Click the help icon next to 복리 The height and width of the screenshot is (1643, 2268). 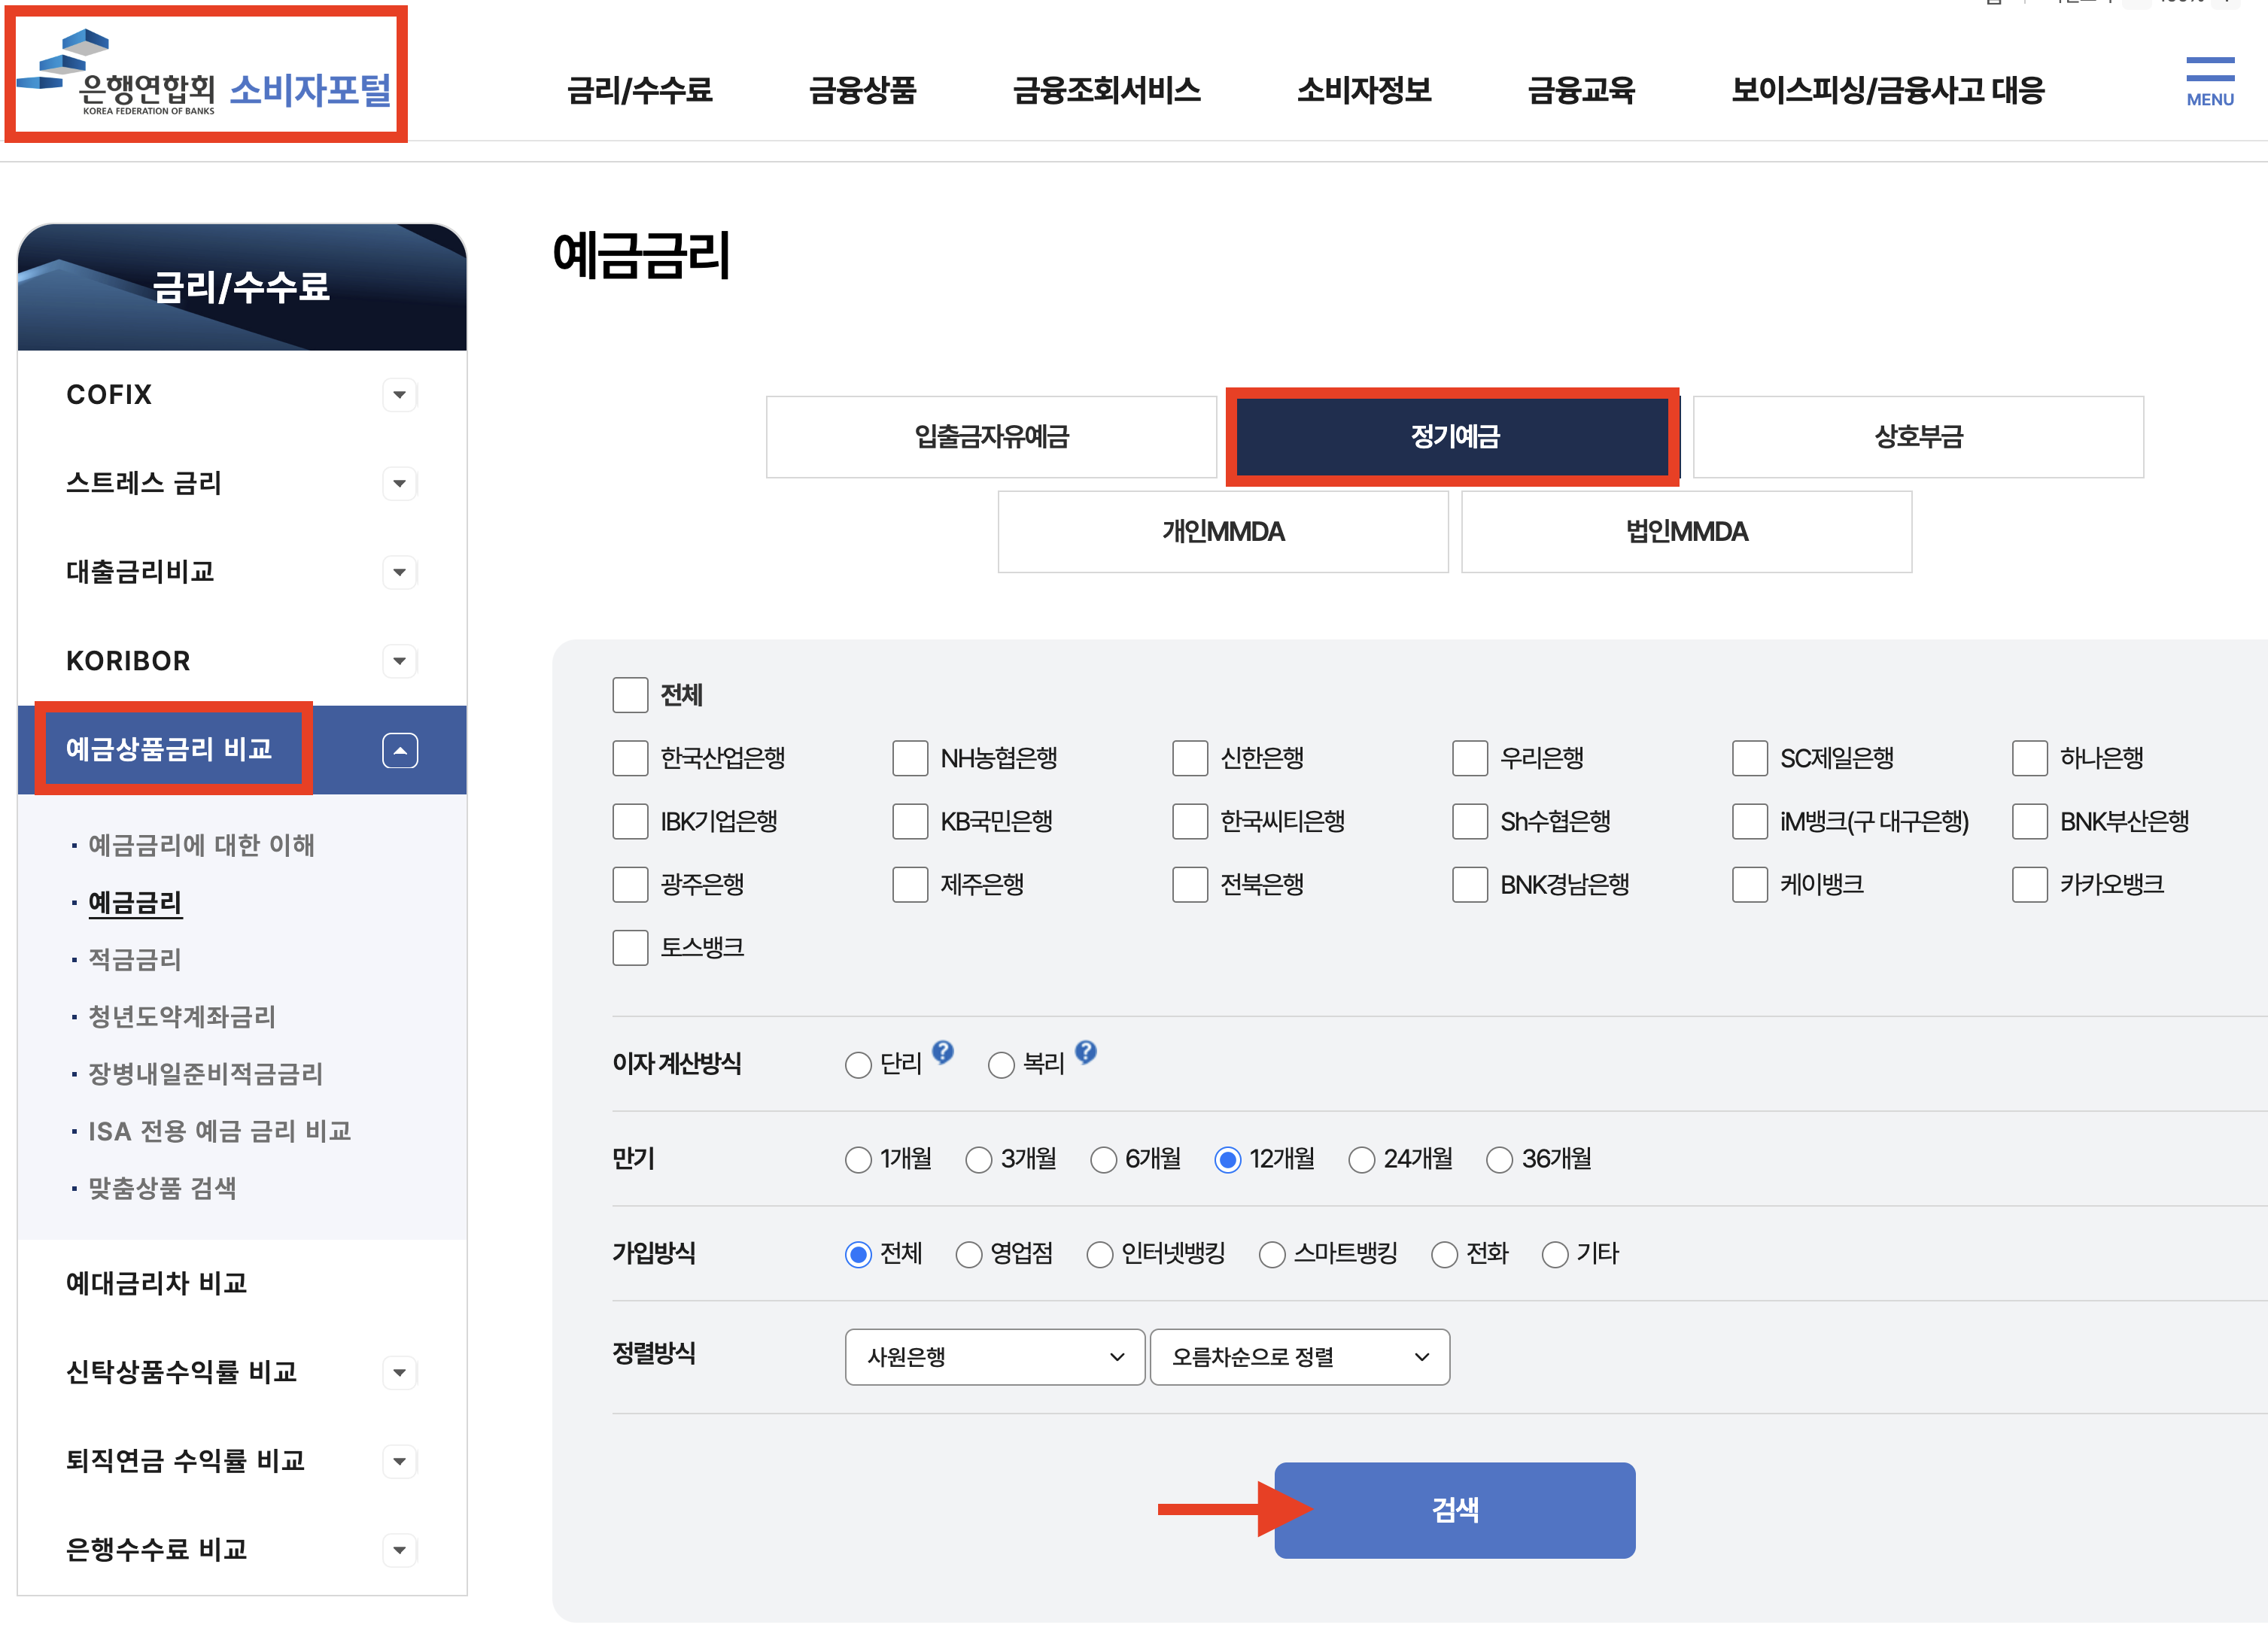pos(1085,1051)
